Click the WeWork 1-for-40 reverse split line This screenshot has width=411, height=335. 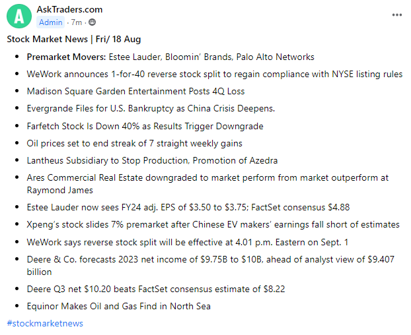[x=214, y=74]
